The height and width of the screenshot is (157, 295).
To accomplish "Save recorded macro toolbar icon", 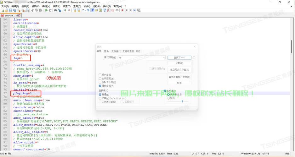I will pyautogui.click(x=139, y=10).
